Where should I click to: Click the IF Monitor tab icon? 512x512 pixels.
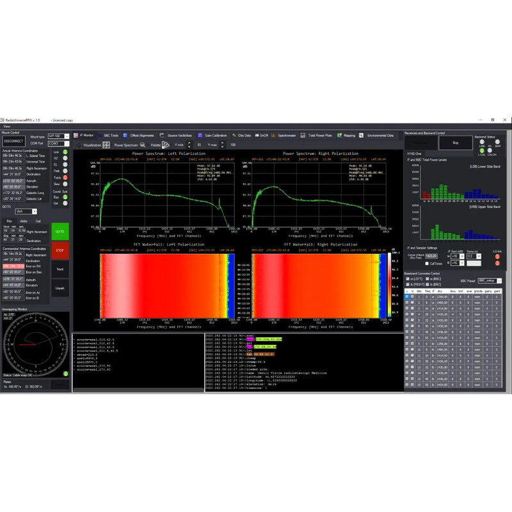tap(76, 135)
